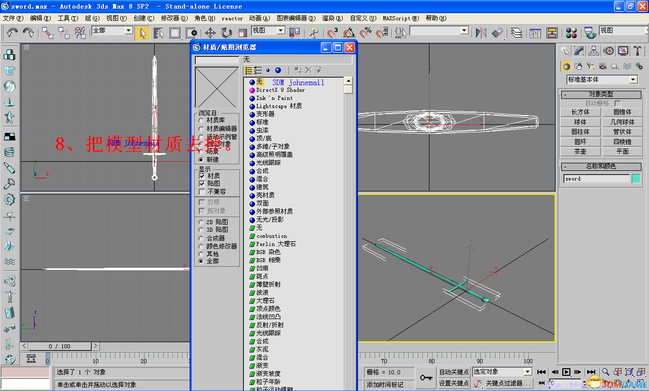The height and width of the screenshot is (391, 649).
Task: Click the 0 / 100 time slider
Action: [60, 346]
